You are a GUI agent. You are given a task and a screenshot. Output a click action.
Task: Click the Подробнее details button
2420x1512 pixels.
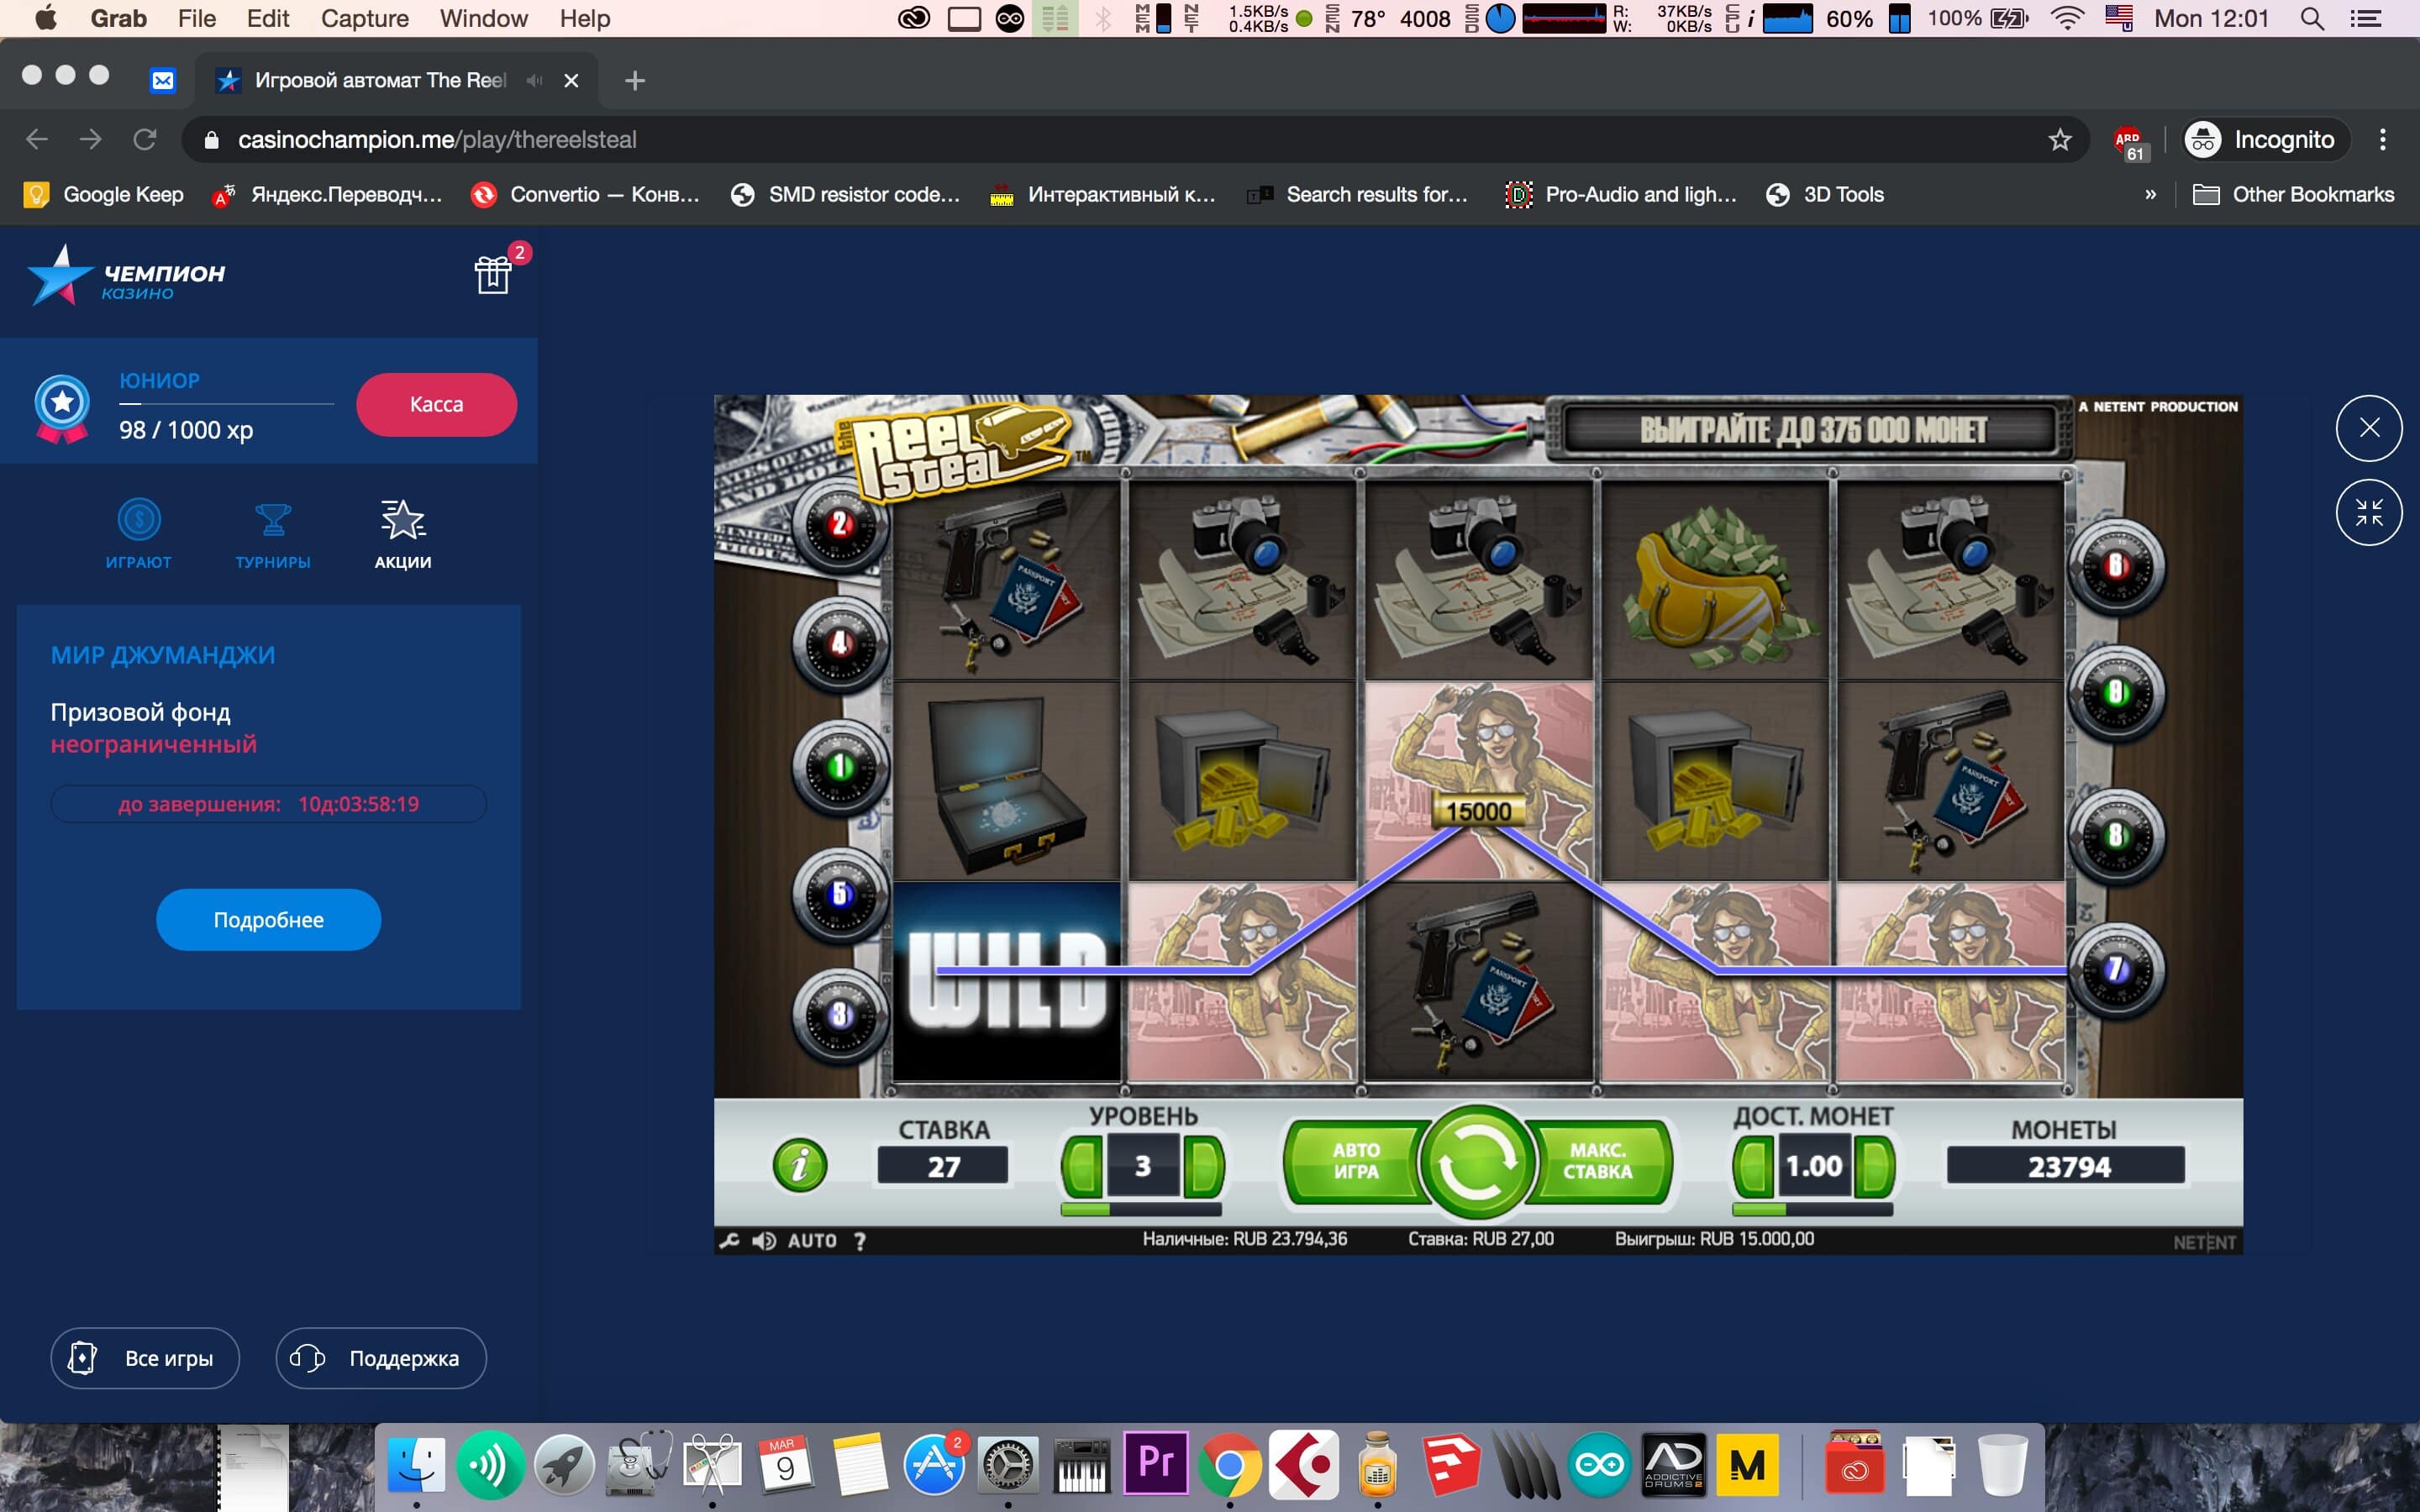[x=268, y=920]
